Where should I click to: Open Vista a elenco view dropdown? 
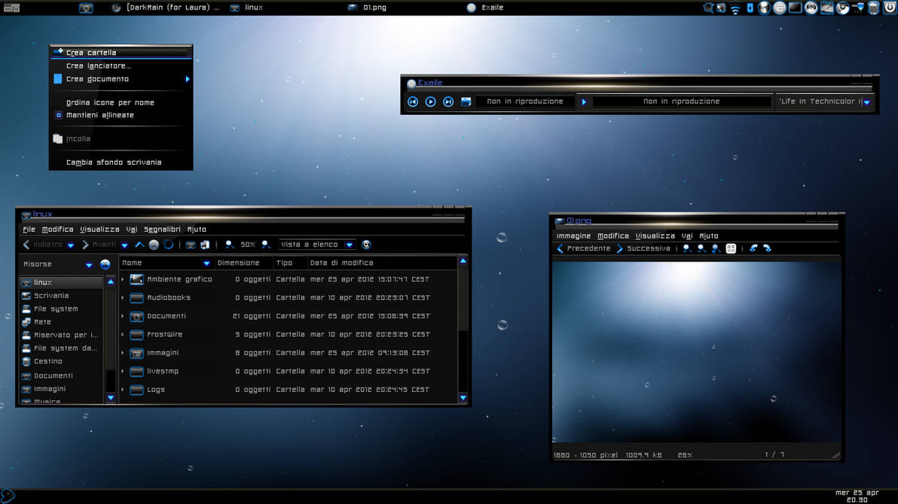coord(317,244)
